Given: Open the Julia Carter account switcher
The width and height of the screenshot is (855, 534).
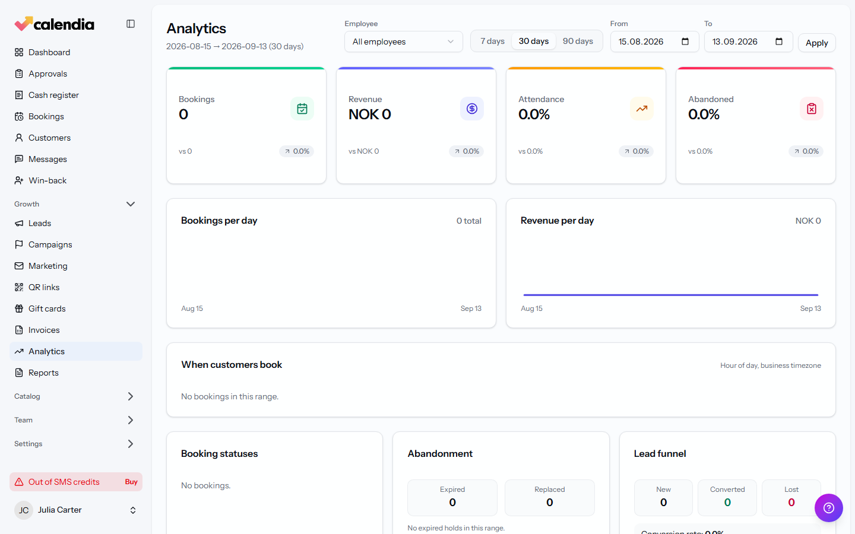Looking at the screenshot, I should (x=76, y=510).
